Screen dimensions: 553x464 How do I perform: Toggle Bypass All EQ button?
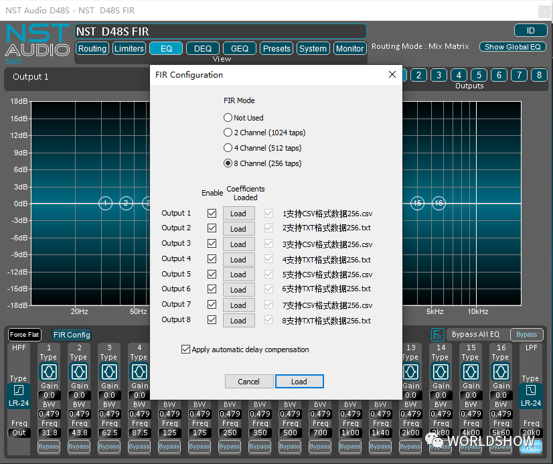(526, 334)
